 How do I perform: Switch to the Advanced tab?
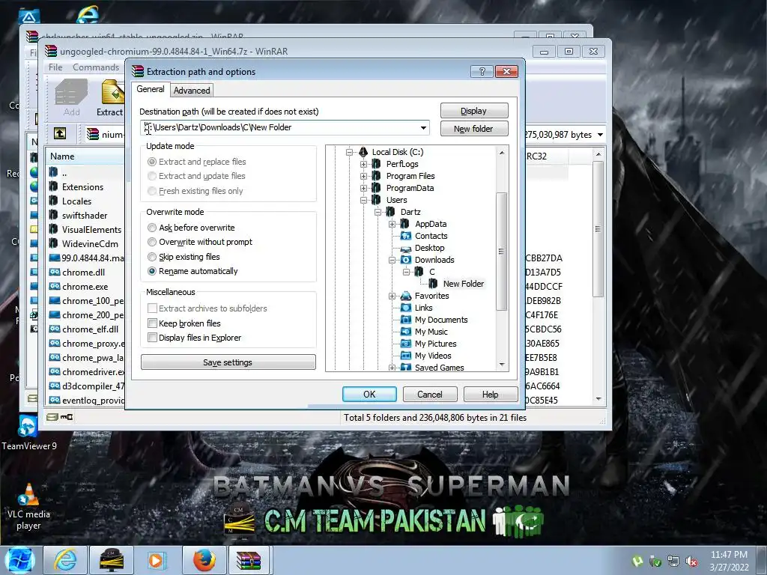click(192, 91)
